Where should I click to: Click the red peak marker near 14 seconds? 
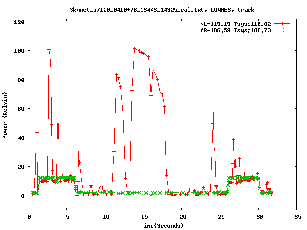(134, 48)
